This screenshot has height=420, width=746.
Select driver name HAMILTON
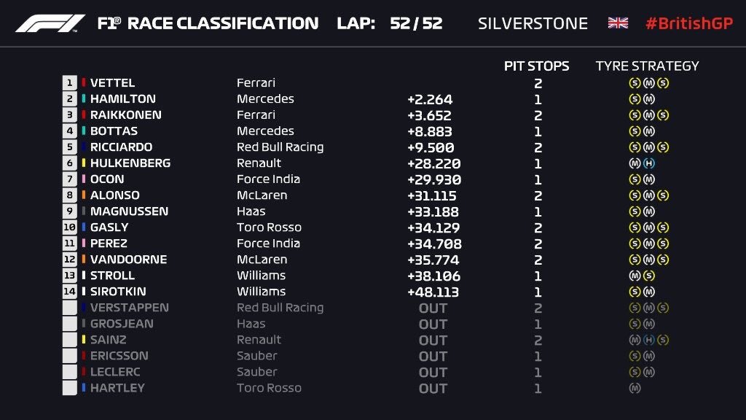[x=122, y=99]
